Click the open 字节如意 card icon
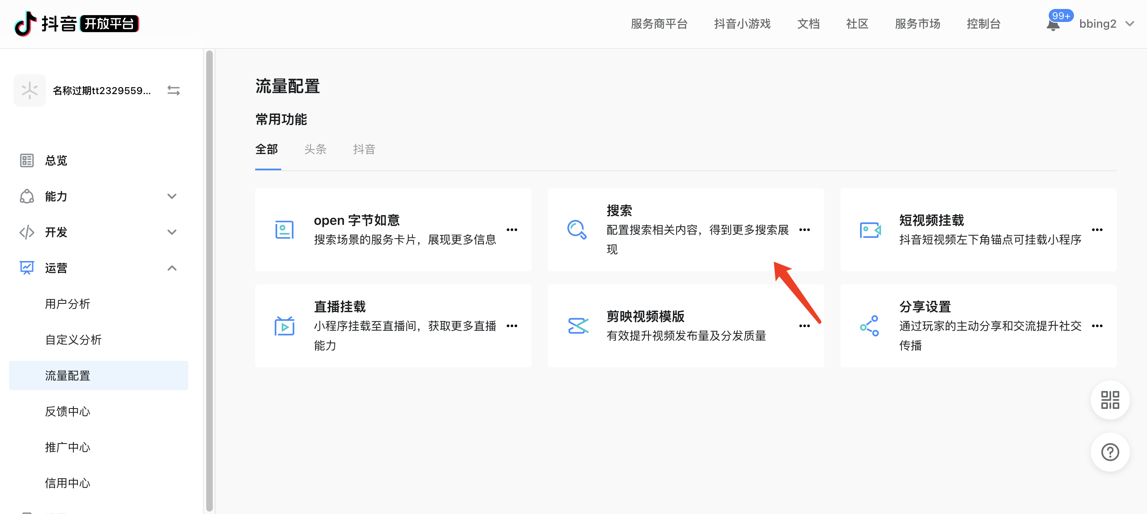Viewport: 1147px width, 514px height. click(284, 230)
